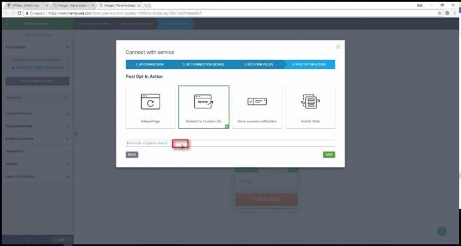Choose the Reload Page option card
This screenshot has width=461, height=246.
click(x=150, y=107)
